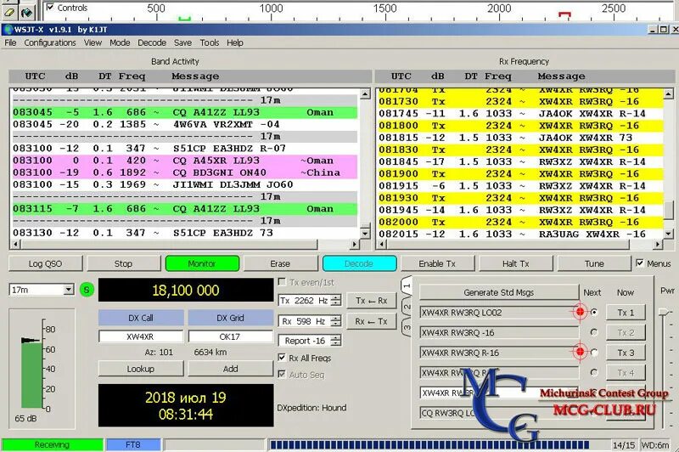Viewport: 679px width, 452px height.
Task: Click the palette icon beside the eraser
Action: (x=27, y=13)
